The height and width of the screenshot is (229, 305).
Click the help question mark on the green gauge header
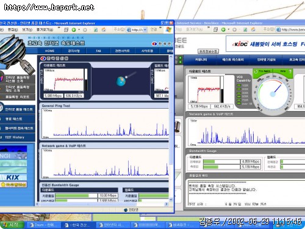[290, 71]
